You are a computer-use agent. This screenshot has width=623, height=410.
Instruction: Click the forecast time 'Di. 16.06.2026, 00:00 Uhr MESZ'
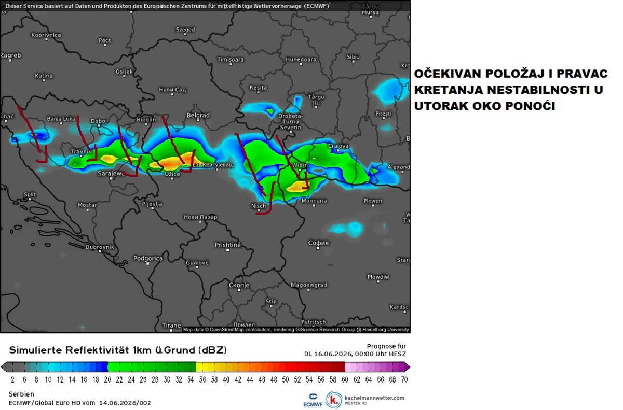(x=355, y=354)
